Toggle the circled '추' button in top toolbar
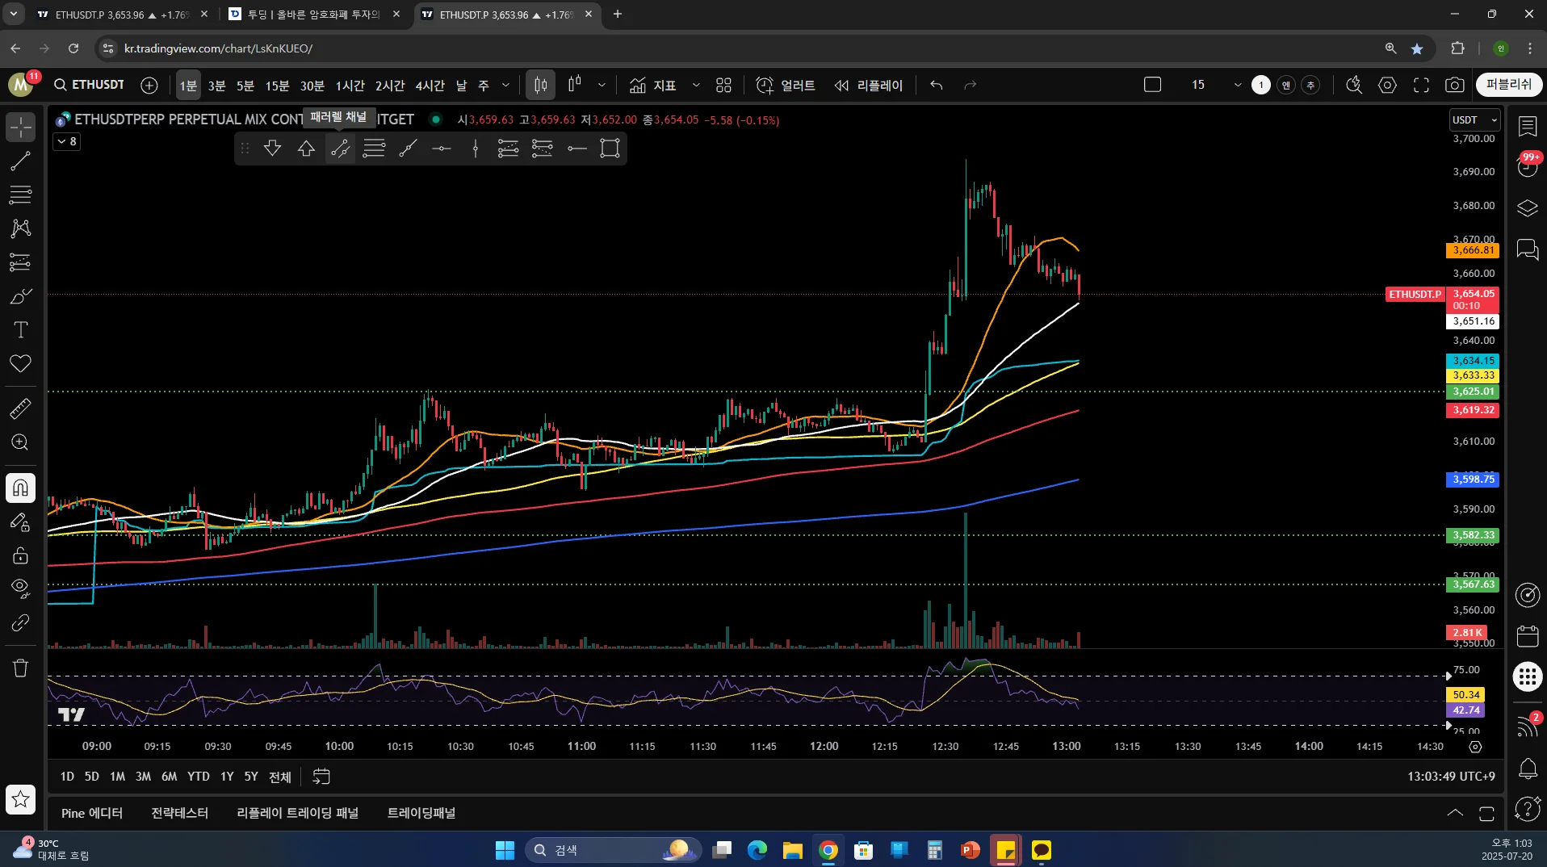 coord(1311,85)
